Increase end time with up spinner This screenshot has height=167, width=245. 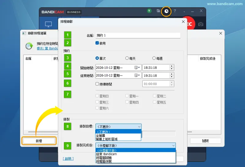(x=171, y=74)
